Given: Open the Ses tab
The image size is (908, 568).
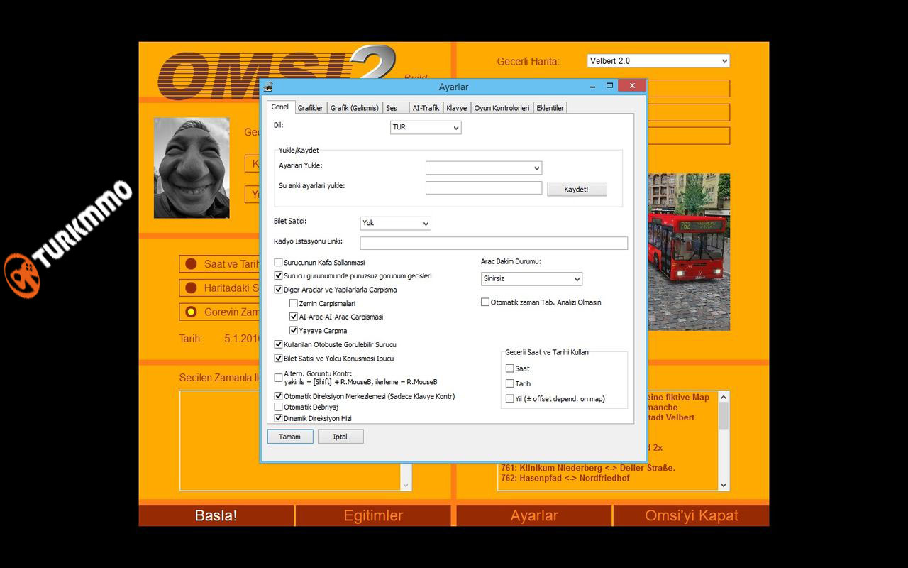Looking at the screenshot, I should [x=396, y=108].
